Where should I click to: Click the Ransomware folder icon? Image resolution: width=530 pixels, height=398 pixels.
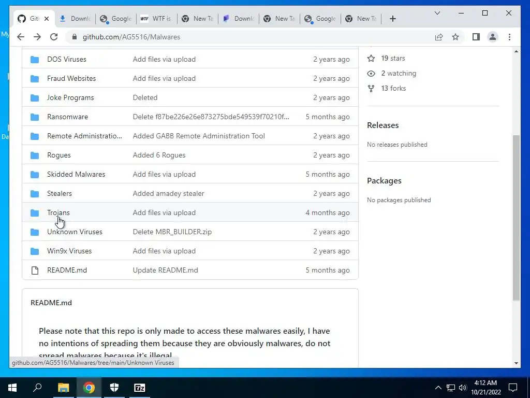[35, 117]
